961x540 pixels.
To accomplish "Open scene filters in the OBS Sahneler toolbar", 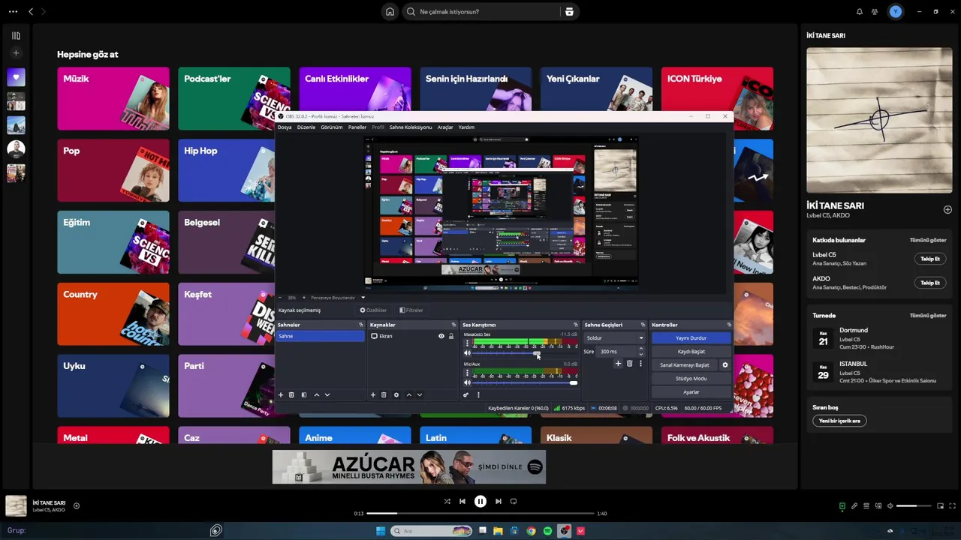I will [304, 394].
